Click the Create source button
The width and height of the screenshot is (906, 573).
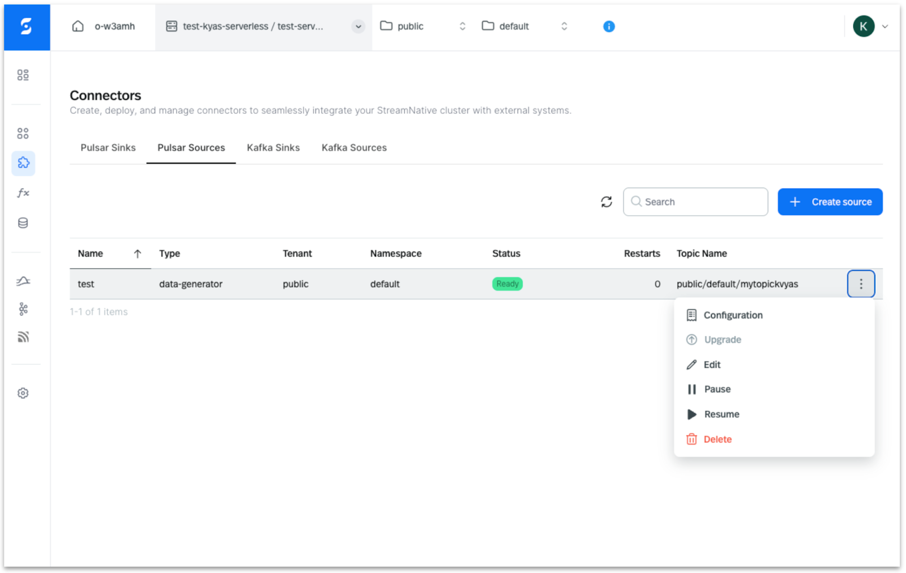[830, 202]
